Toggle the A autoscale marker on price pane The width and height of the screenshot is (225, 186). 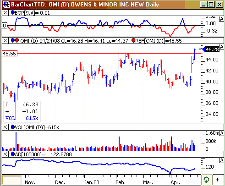221,47
